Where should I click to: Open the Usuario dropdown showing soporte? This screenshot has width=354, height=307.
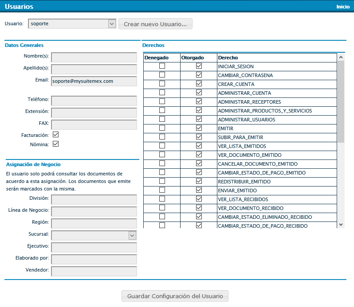pyautogui.click(x=72, y=24)
